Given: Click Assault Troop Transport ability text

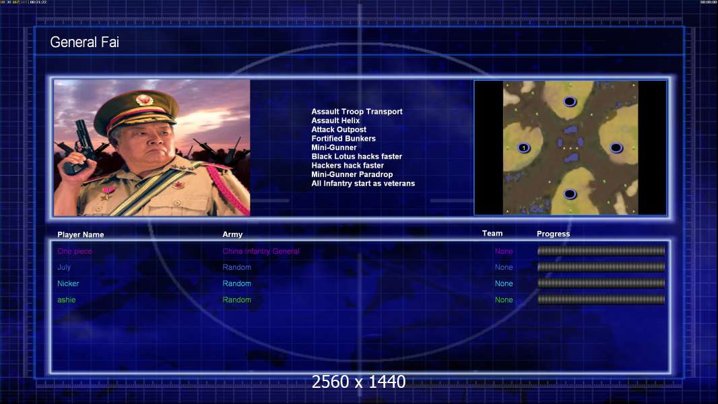Looking at the screenshot, I should tap(357, 112).
